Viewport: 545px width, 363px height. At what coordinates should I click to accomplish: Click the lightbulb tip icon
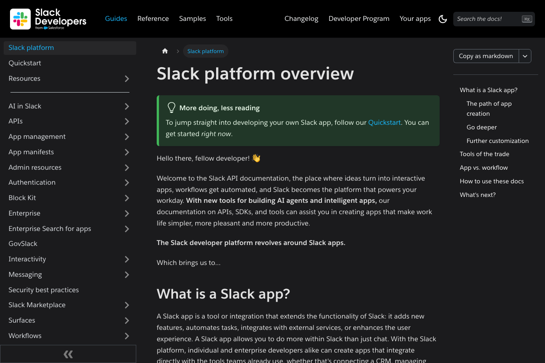[171, 108]
